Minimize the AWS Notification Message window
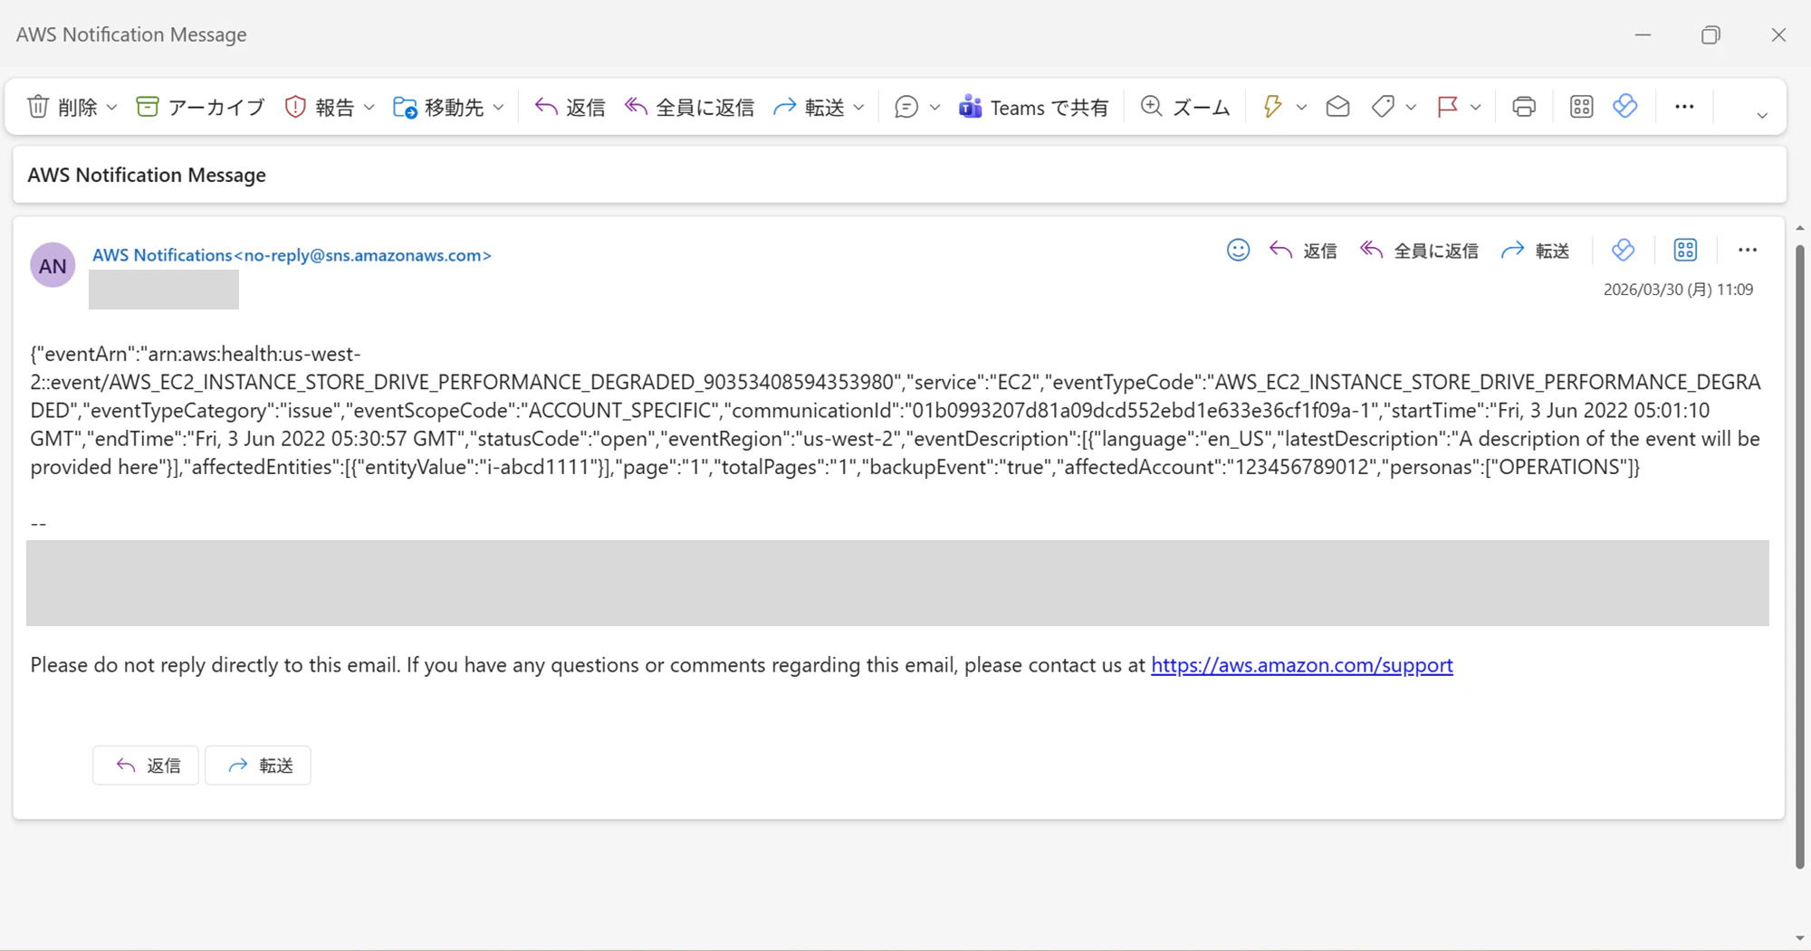This screenshot has height=951, width=1811. pyautogui.click(x=1643, y=34)
